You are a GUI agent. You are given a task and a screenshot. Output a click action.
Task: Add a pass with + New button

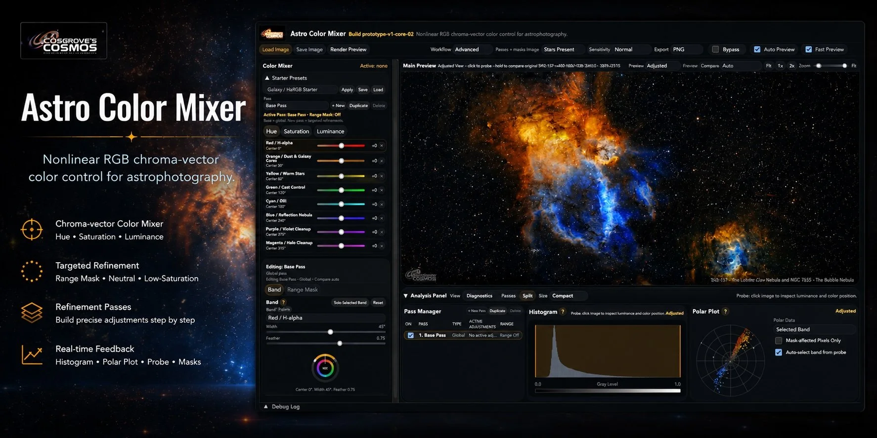pos(339,106)
